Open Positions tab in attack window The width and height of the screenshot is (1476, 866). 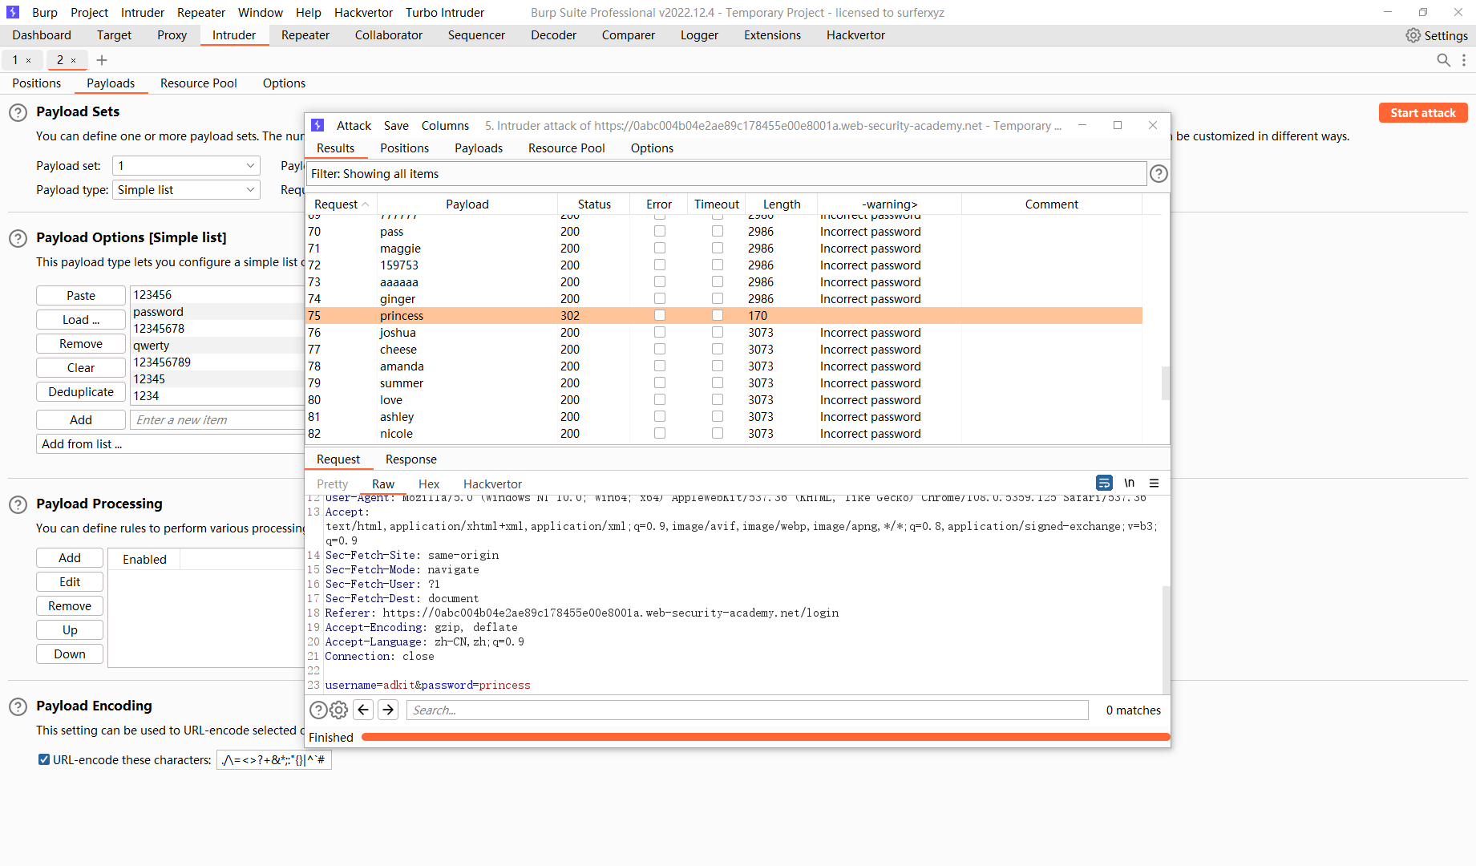(x=404, y=148)
